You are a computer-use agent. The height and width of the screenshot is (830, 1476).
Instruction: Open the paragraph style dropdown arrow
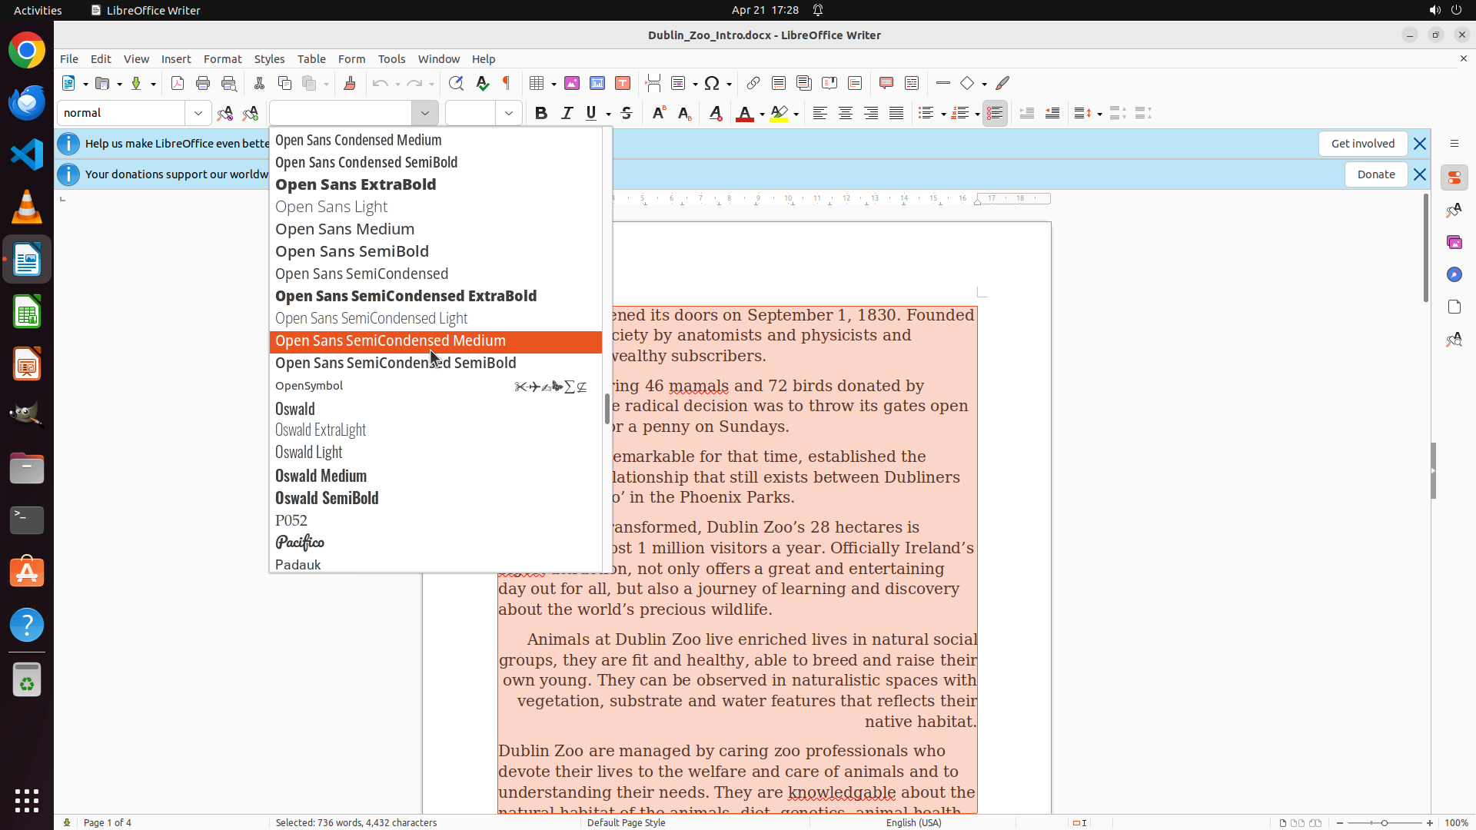point(198,113)
